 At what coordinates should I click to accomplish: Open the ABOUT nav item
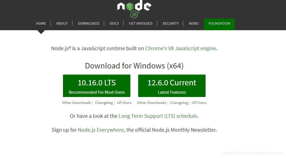[62, 24]
